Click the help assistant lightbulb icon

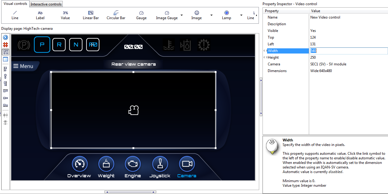[272, 146]
